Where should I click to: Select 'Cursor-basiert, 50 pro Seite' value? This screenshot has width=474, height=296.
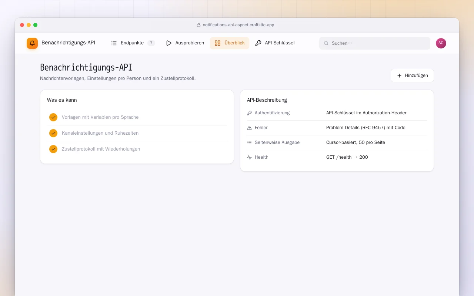pyautogui.click(x=355, y=142)
